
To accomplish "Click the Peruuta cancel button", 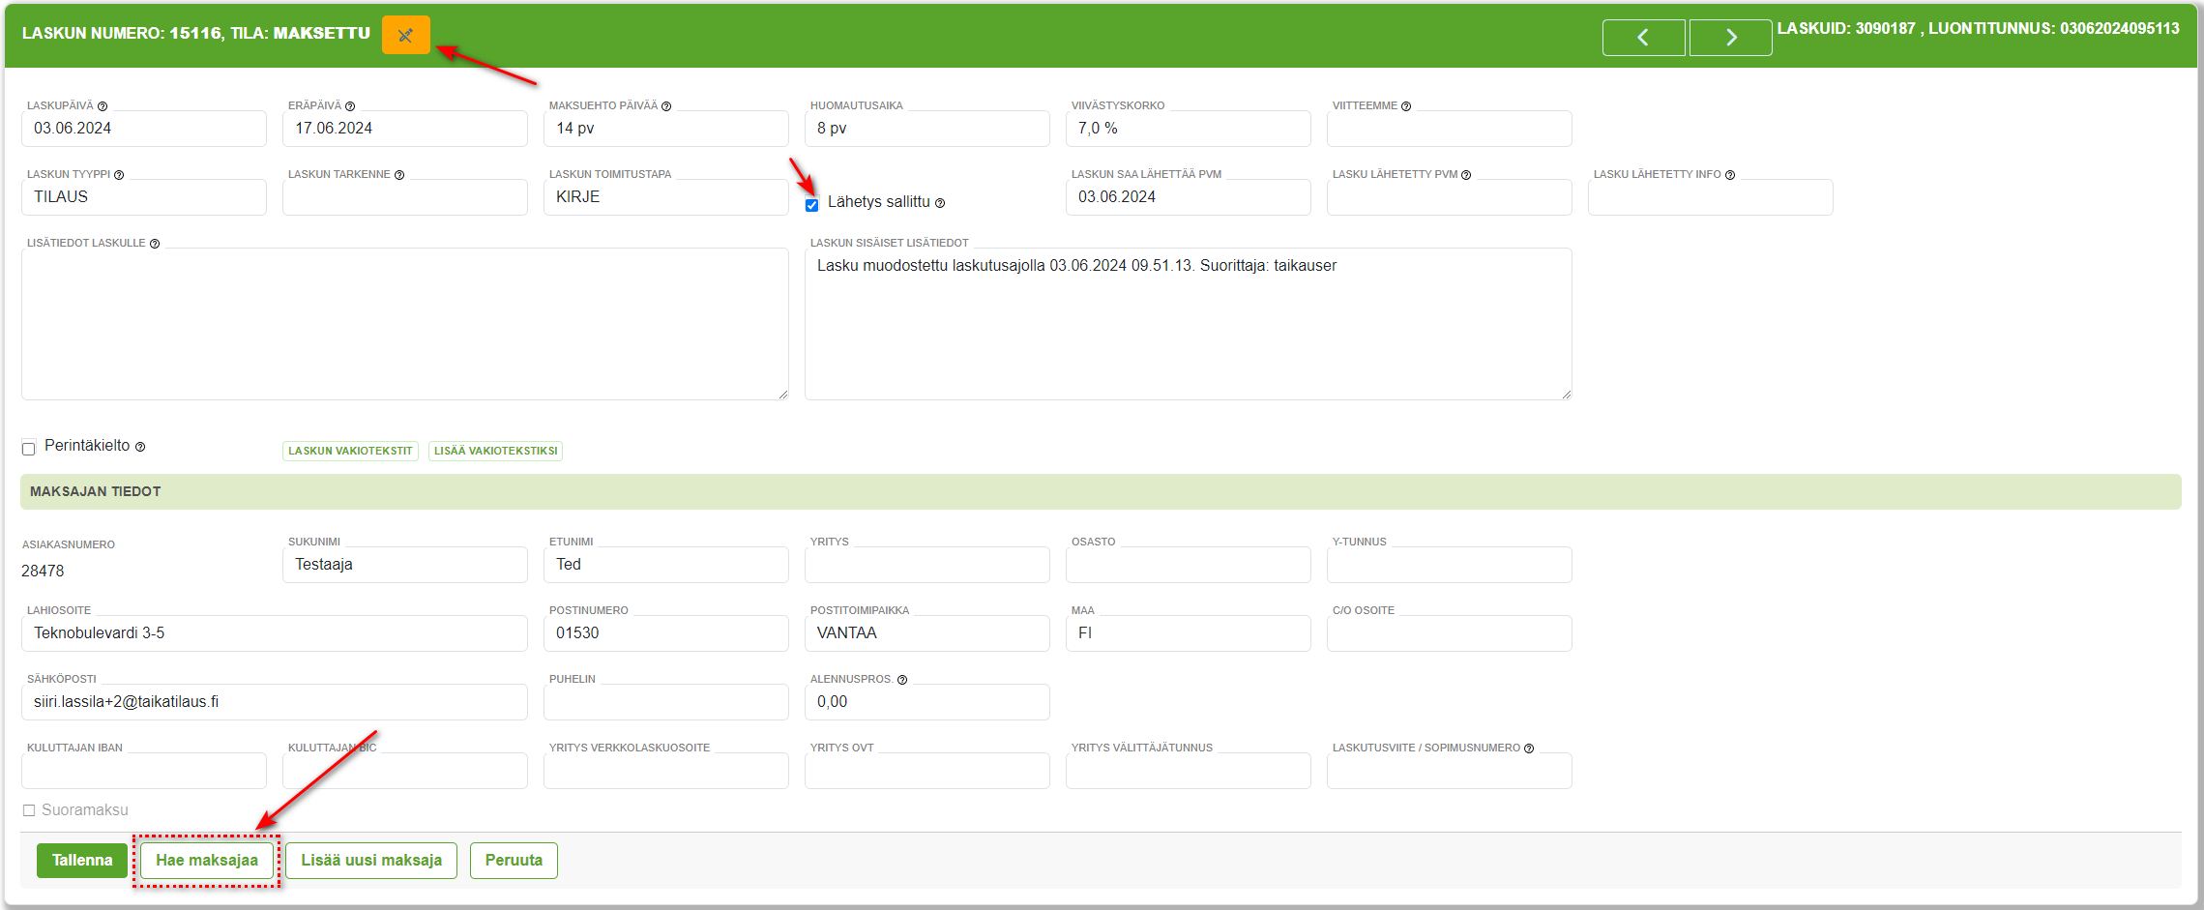I will point(514,861).
